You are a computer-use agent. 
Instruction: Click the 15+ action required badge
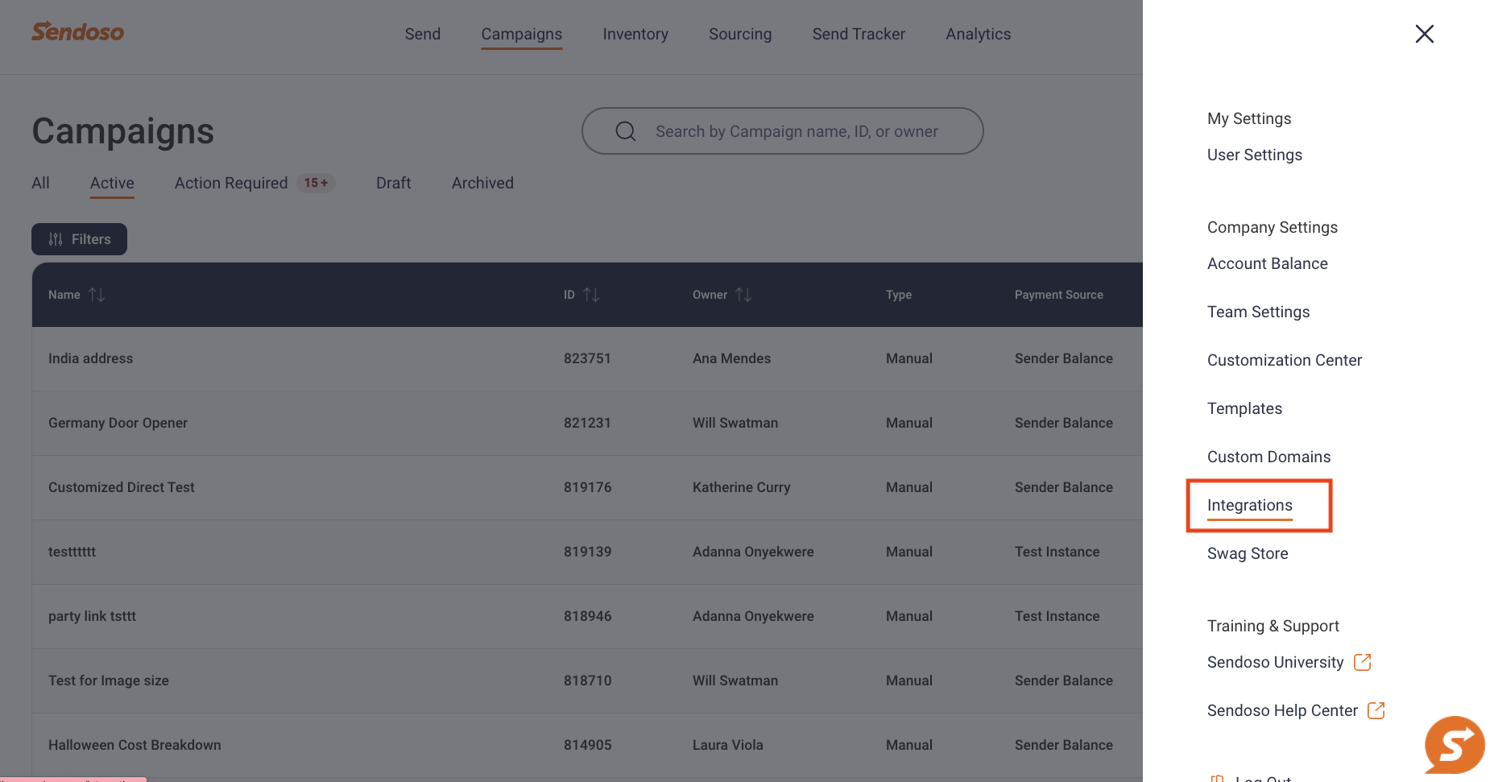(316, 183)
